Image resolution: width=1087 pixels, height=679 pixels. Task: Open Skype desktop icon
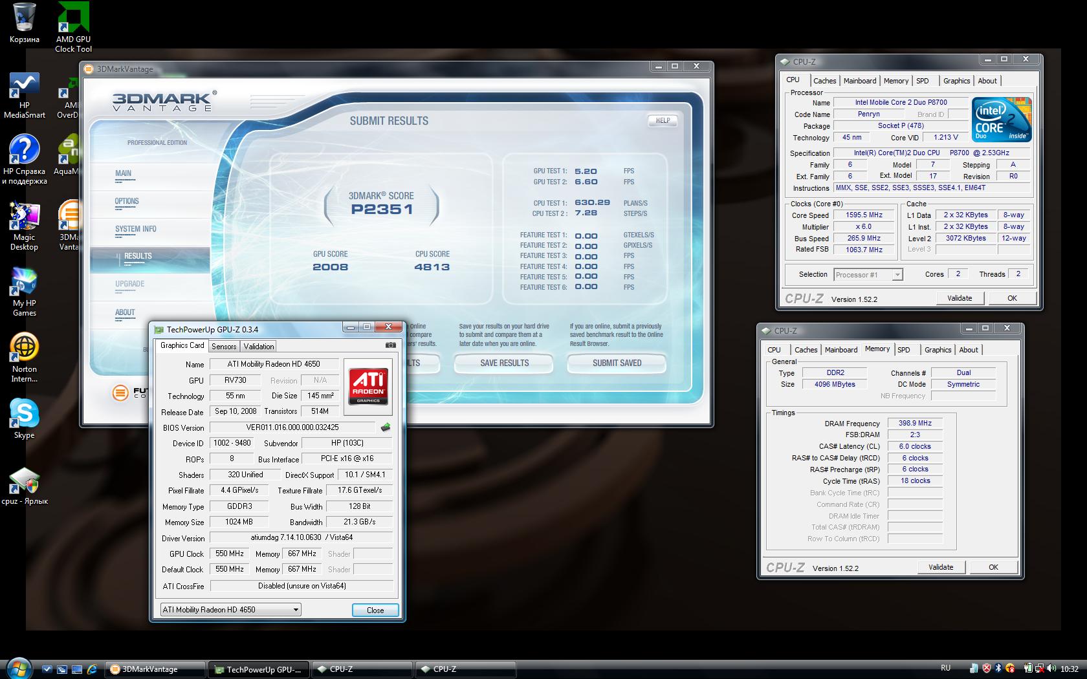click(25, 419)
